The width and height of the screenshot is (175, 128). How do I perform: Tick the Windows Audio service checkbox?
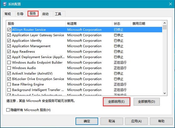[x=9, y=68]
